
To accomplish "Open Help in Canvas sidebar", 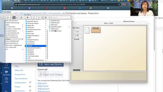I will click(x=6, y=80).
